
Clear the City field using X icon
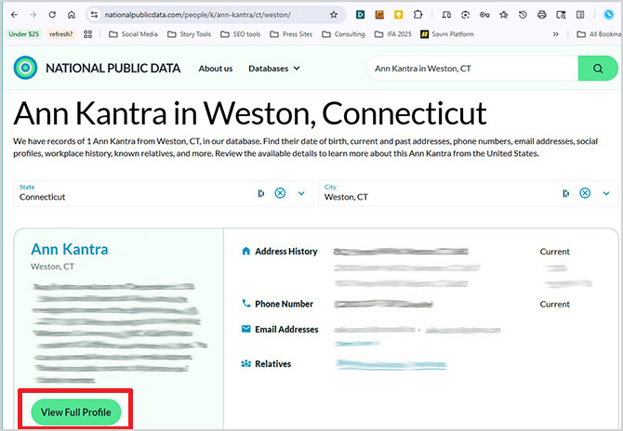pyautogui.click(x=585, y=193)
